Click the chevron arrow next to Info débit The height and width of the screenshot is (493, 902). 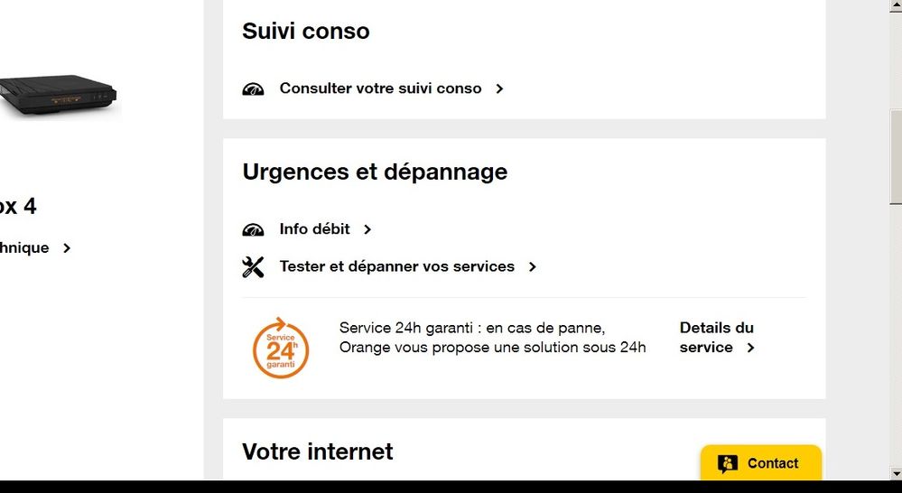coord(367,230)
